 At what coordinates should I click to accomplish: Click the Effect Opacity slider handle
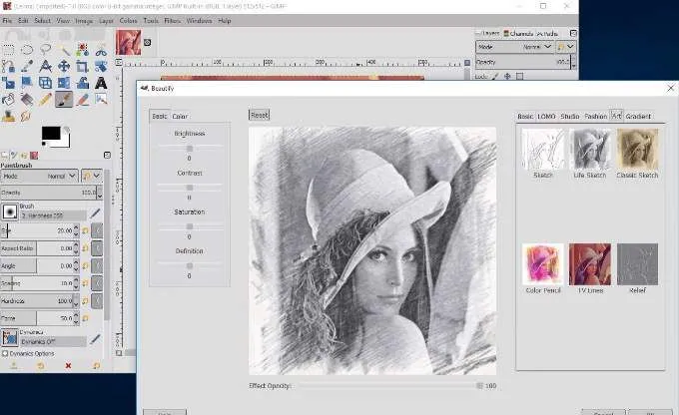tap(479, 386)
